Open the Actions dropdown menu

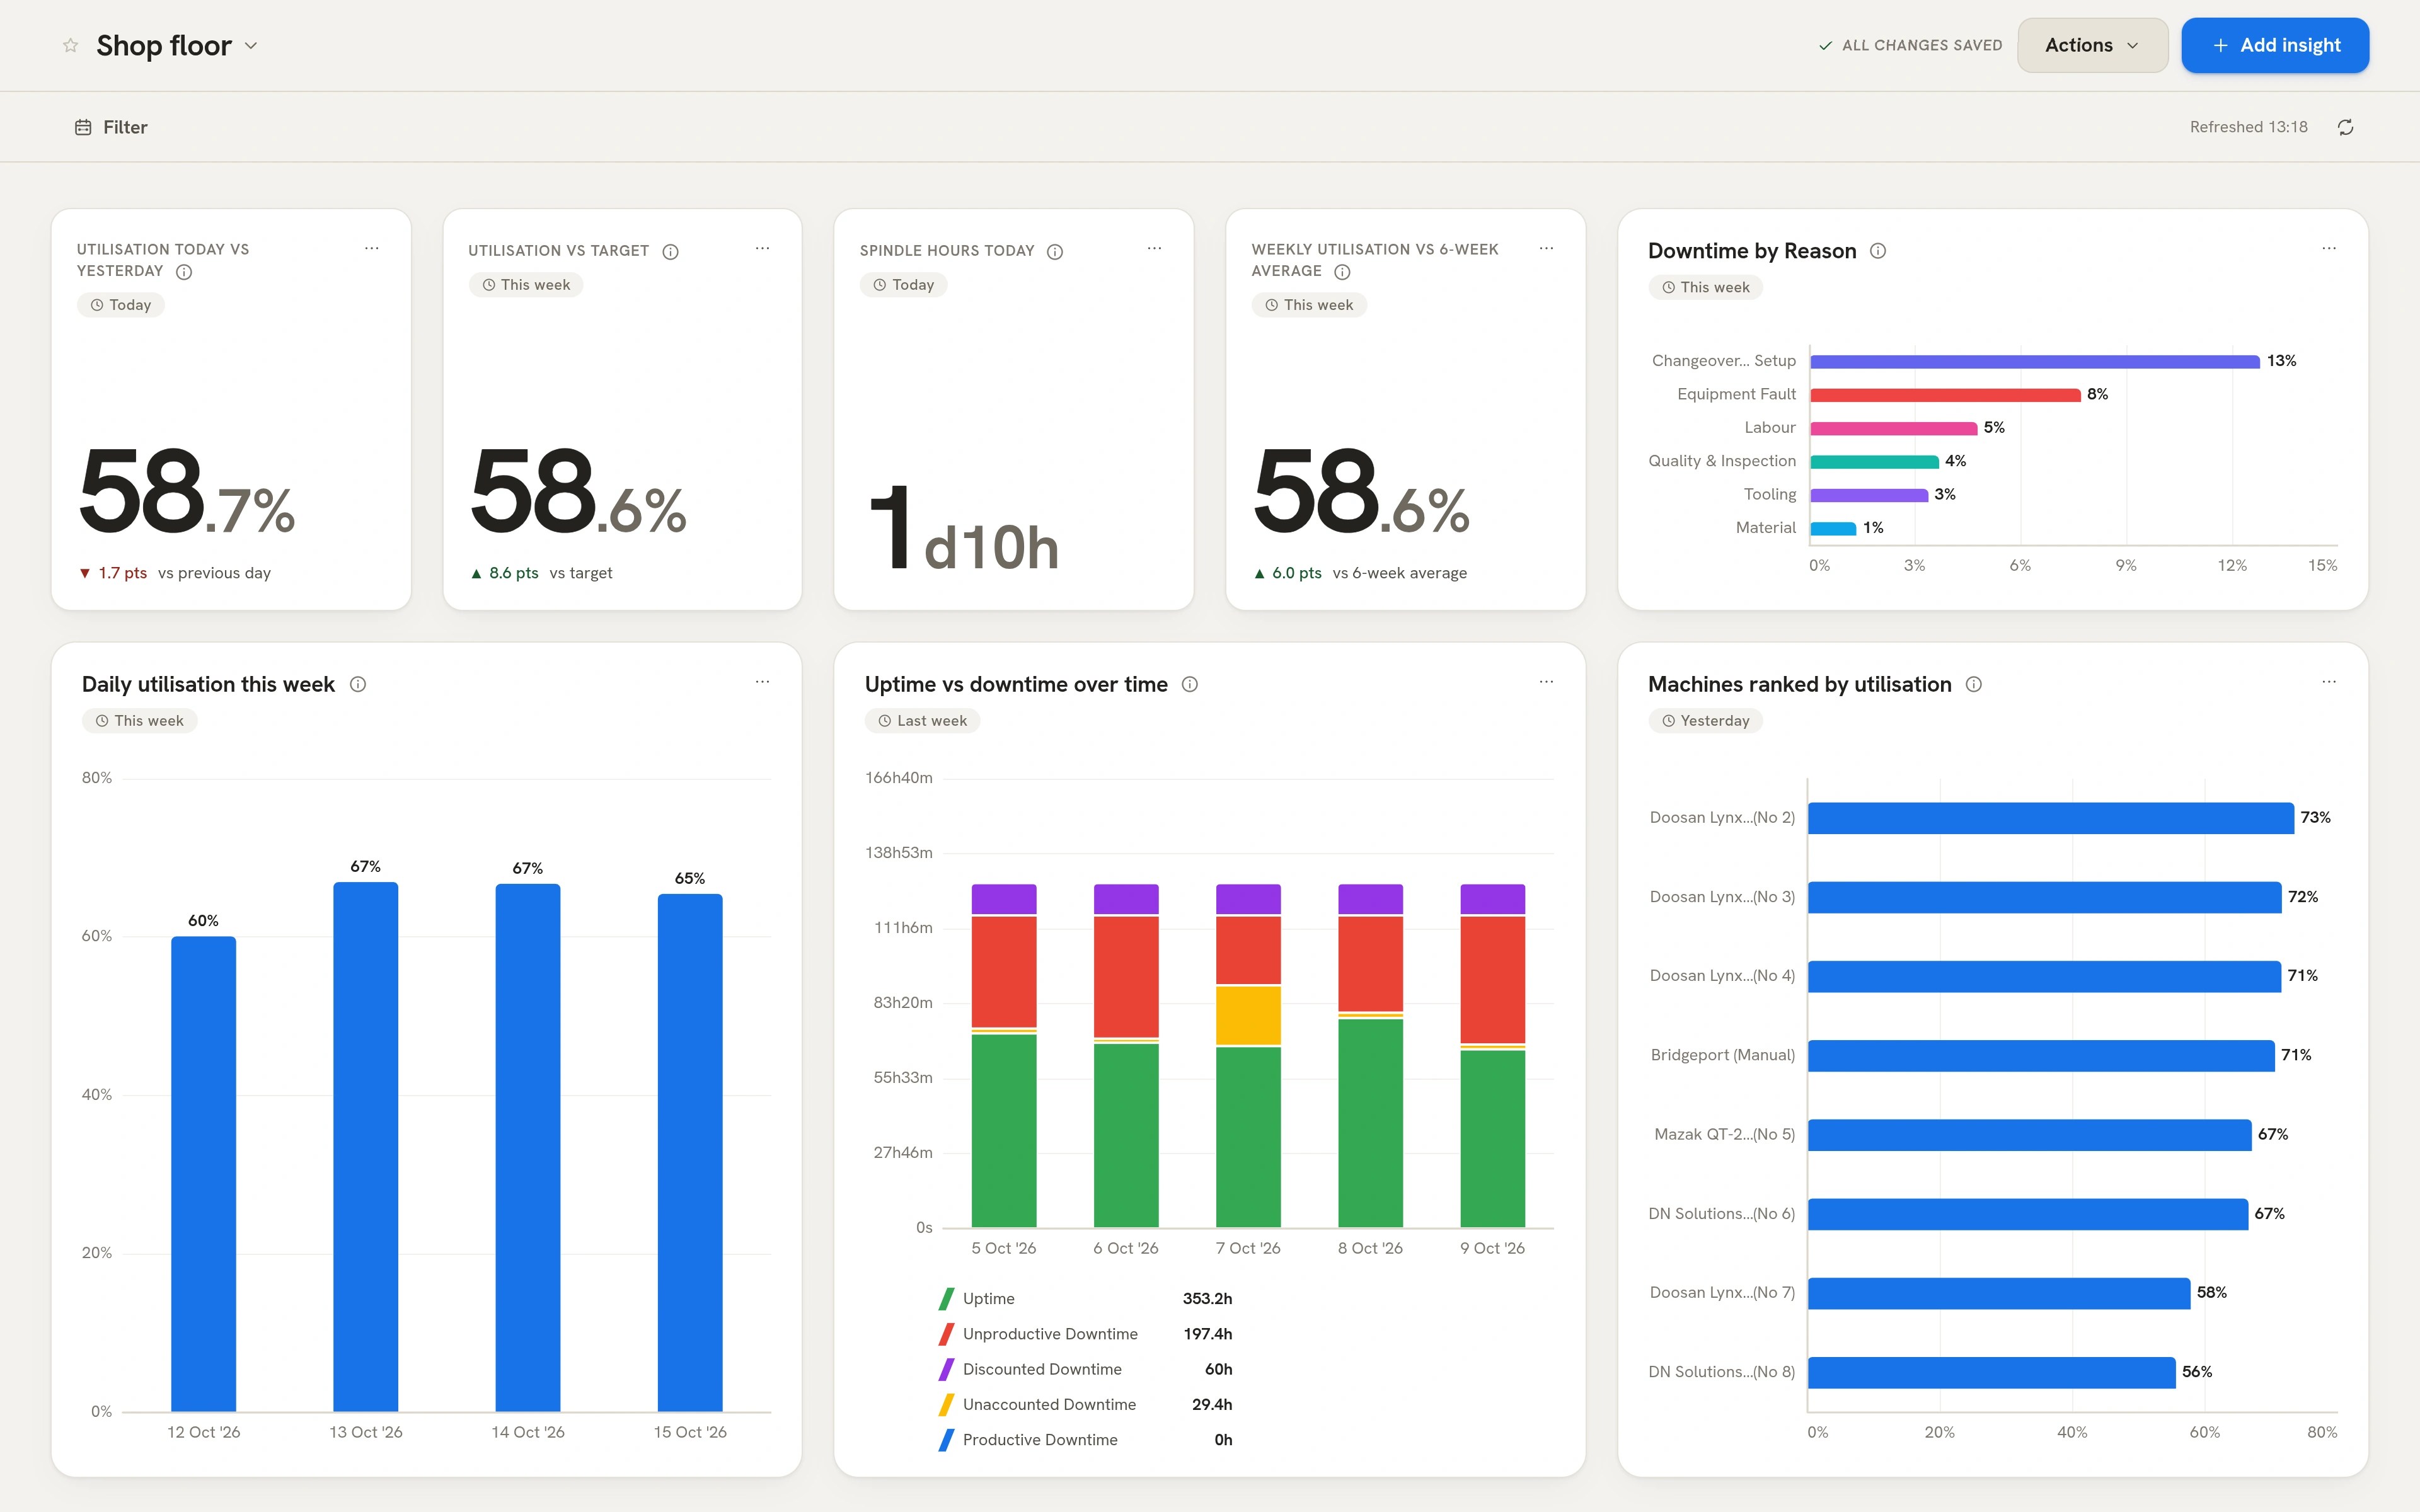coord(2092,45)
